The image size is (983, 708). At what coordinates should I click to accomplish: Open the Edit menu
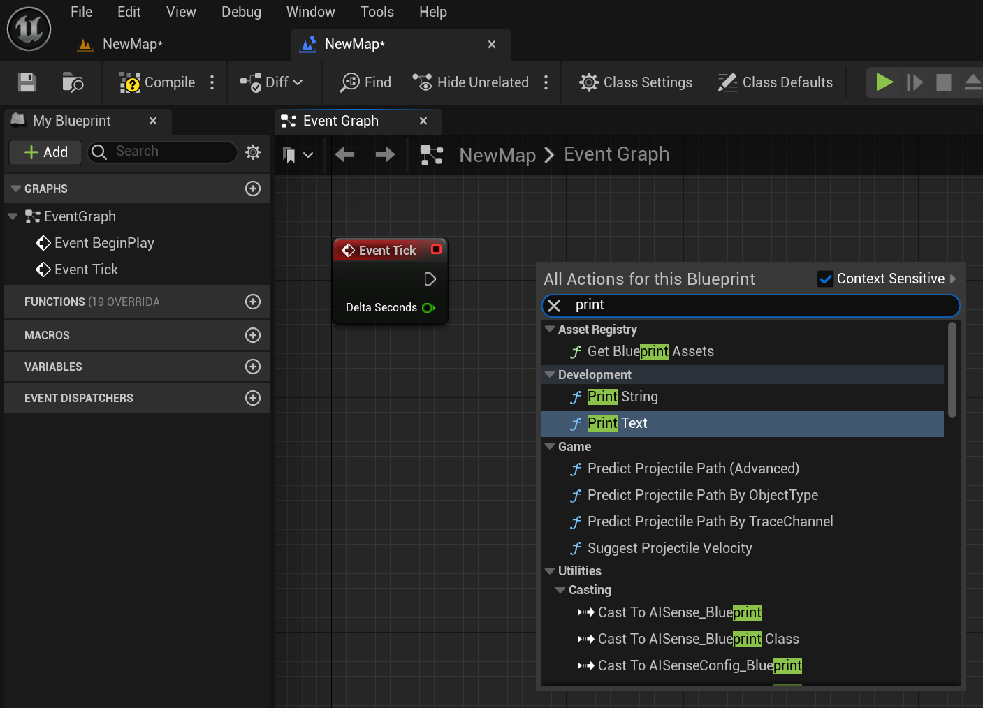click(x=129, y=12)
